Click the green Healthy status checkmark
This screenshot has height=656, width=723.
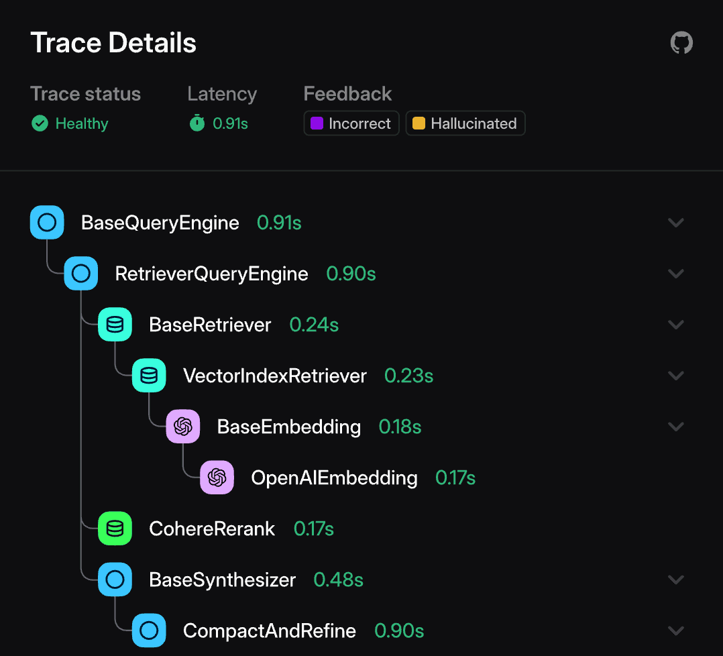tap(40, 123)
